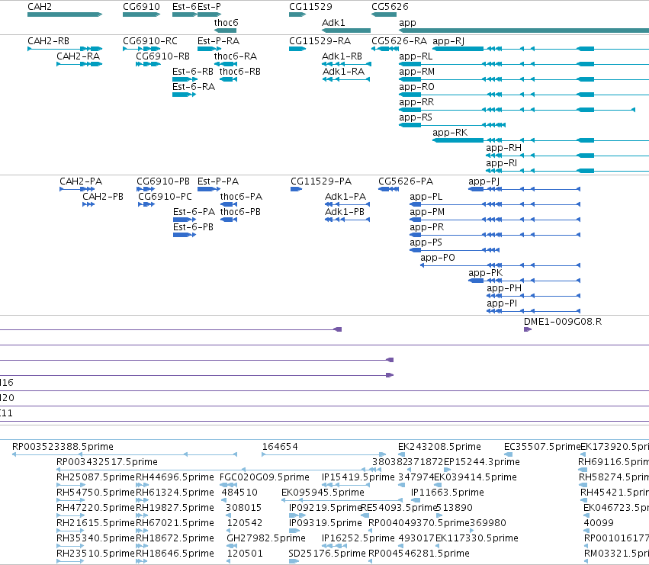
Task: Click the CG6910 gene label
Action: point(141,7)
